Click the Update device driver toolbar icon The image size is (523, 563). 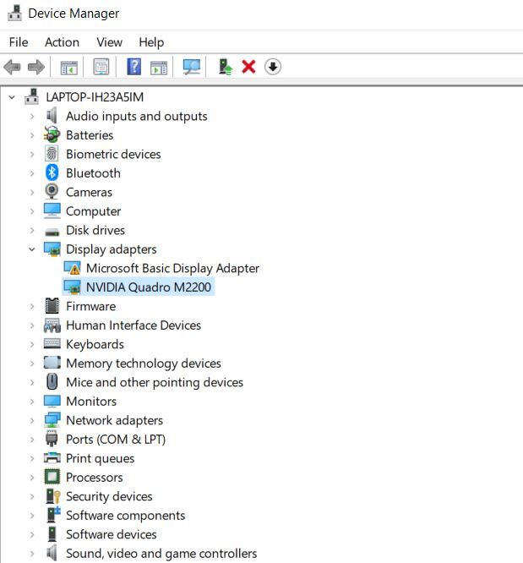[225, 67]
